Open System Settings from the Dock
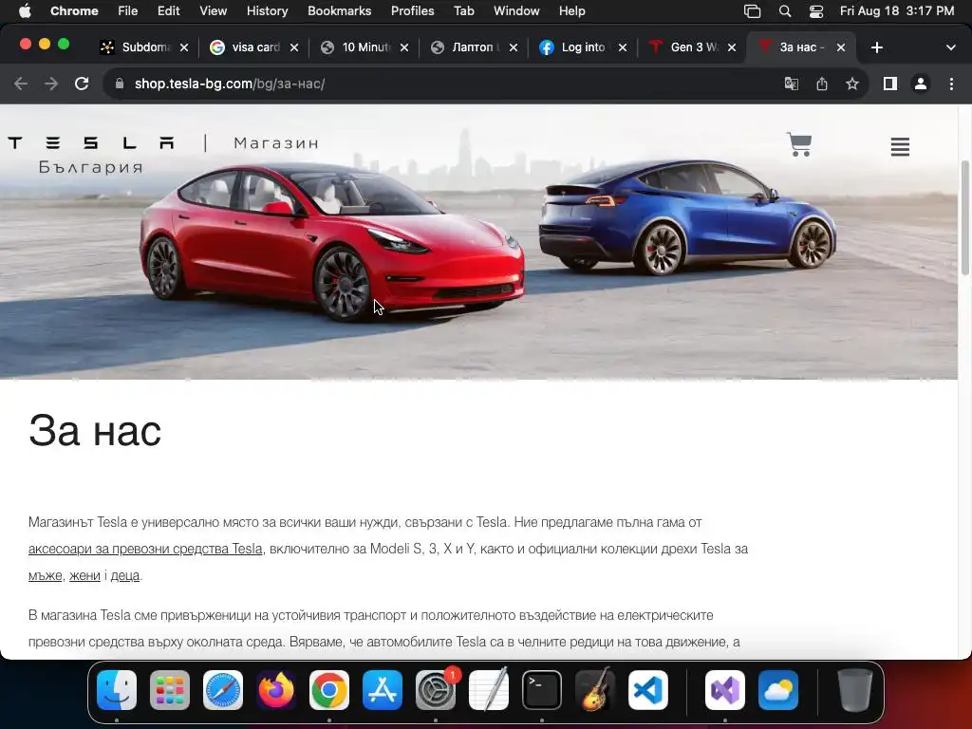972x729 pixels. (x=436, y=690)
